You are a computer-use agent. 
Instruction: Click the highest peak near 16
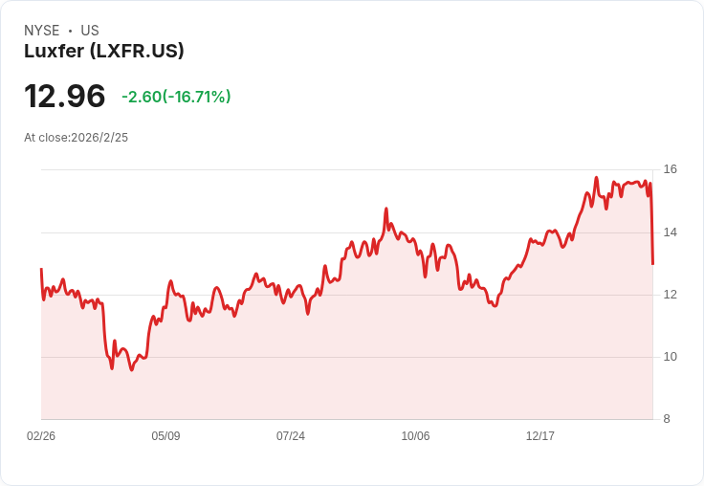click(x=596, y=178)
